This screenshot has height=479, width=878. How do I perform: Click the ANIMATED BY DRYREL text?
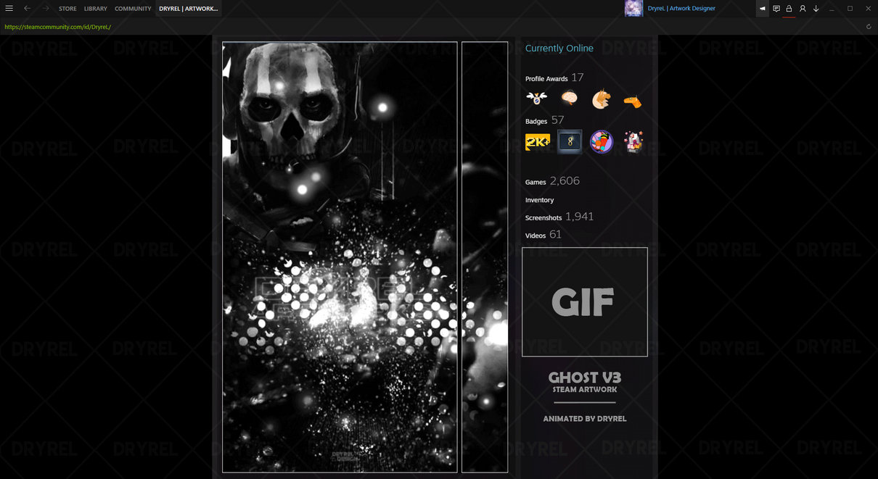pyautogui.click(x=585, y=419)
